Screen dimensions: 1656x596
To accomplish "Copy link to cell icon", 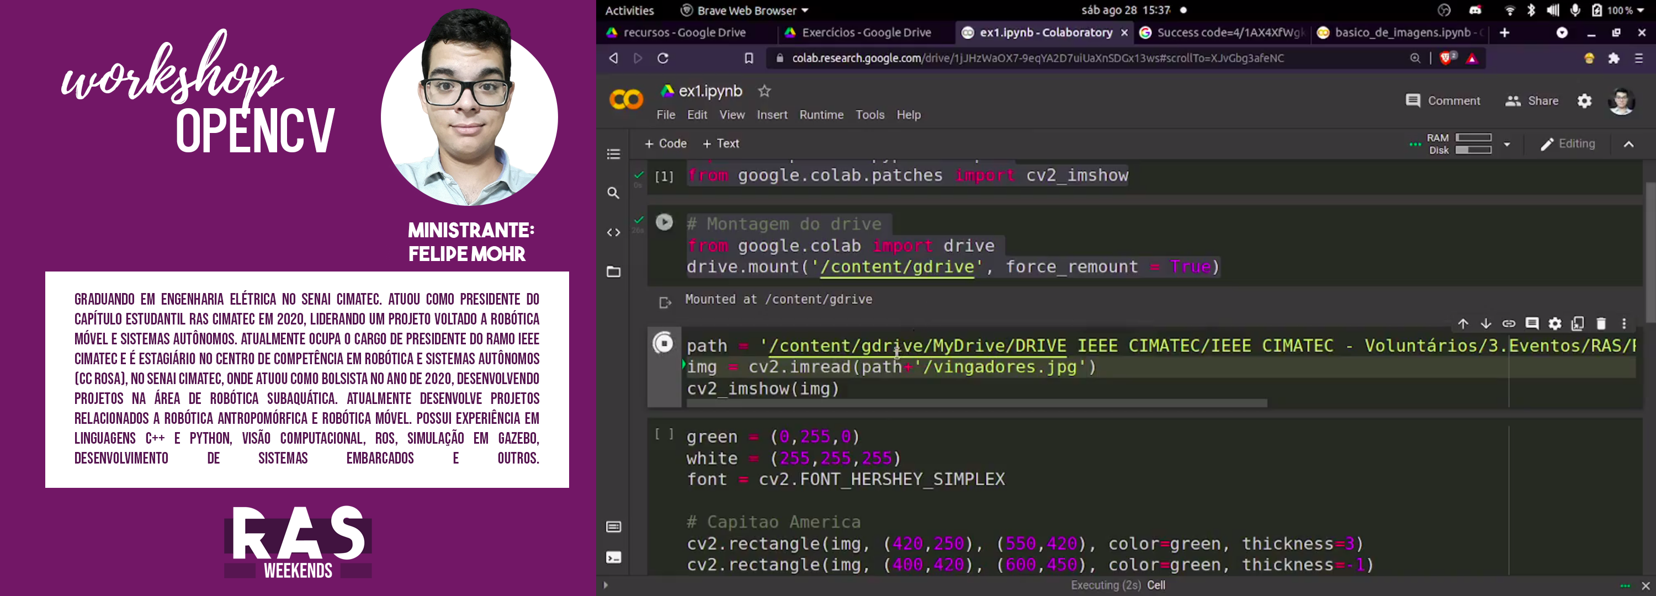I will pyautogui.click(x=1508, y=323).
